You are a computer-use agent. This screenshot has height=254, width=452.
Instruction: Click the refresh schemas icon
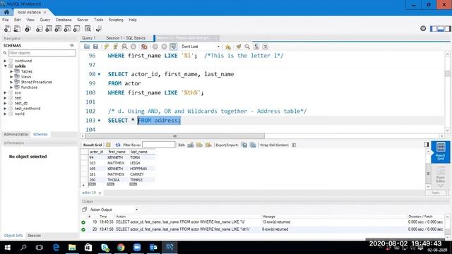(x=72, y=45)
